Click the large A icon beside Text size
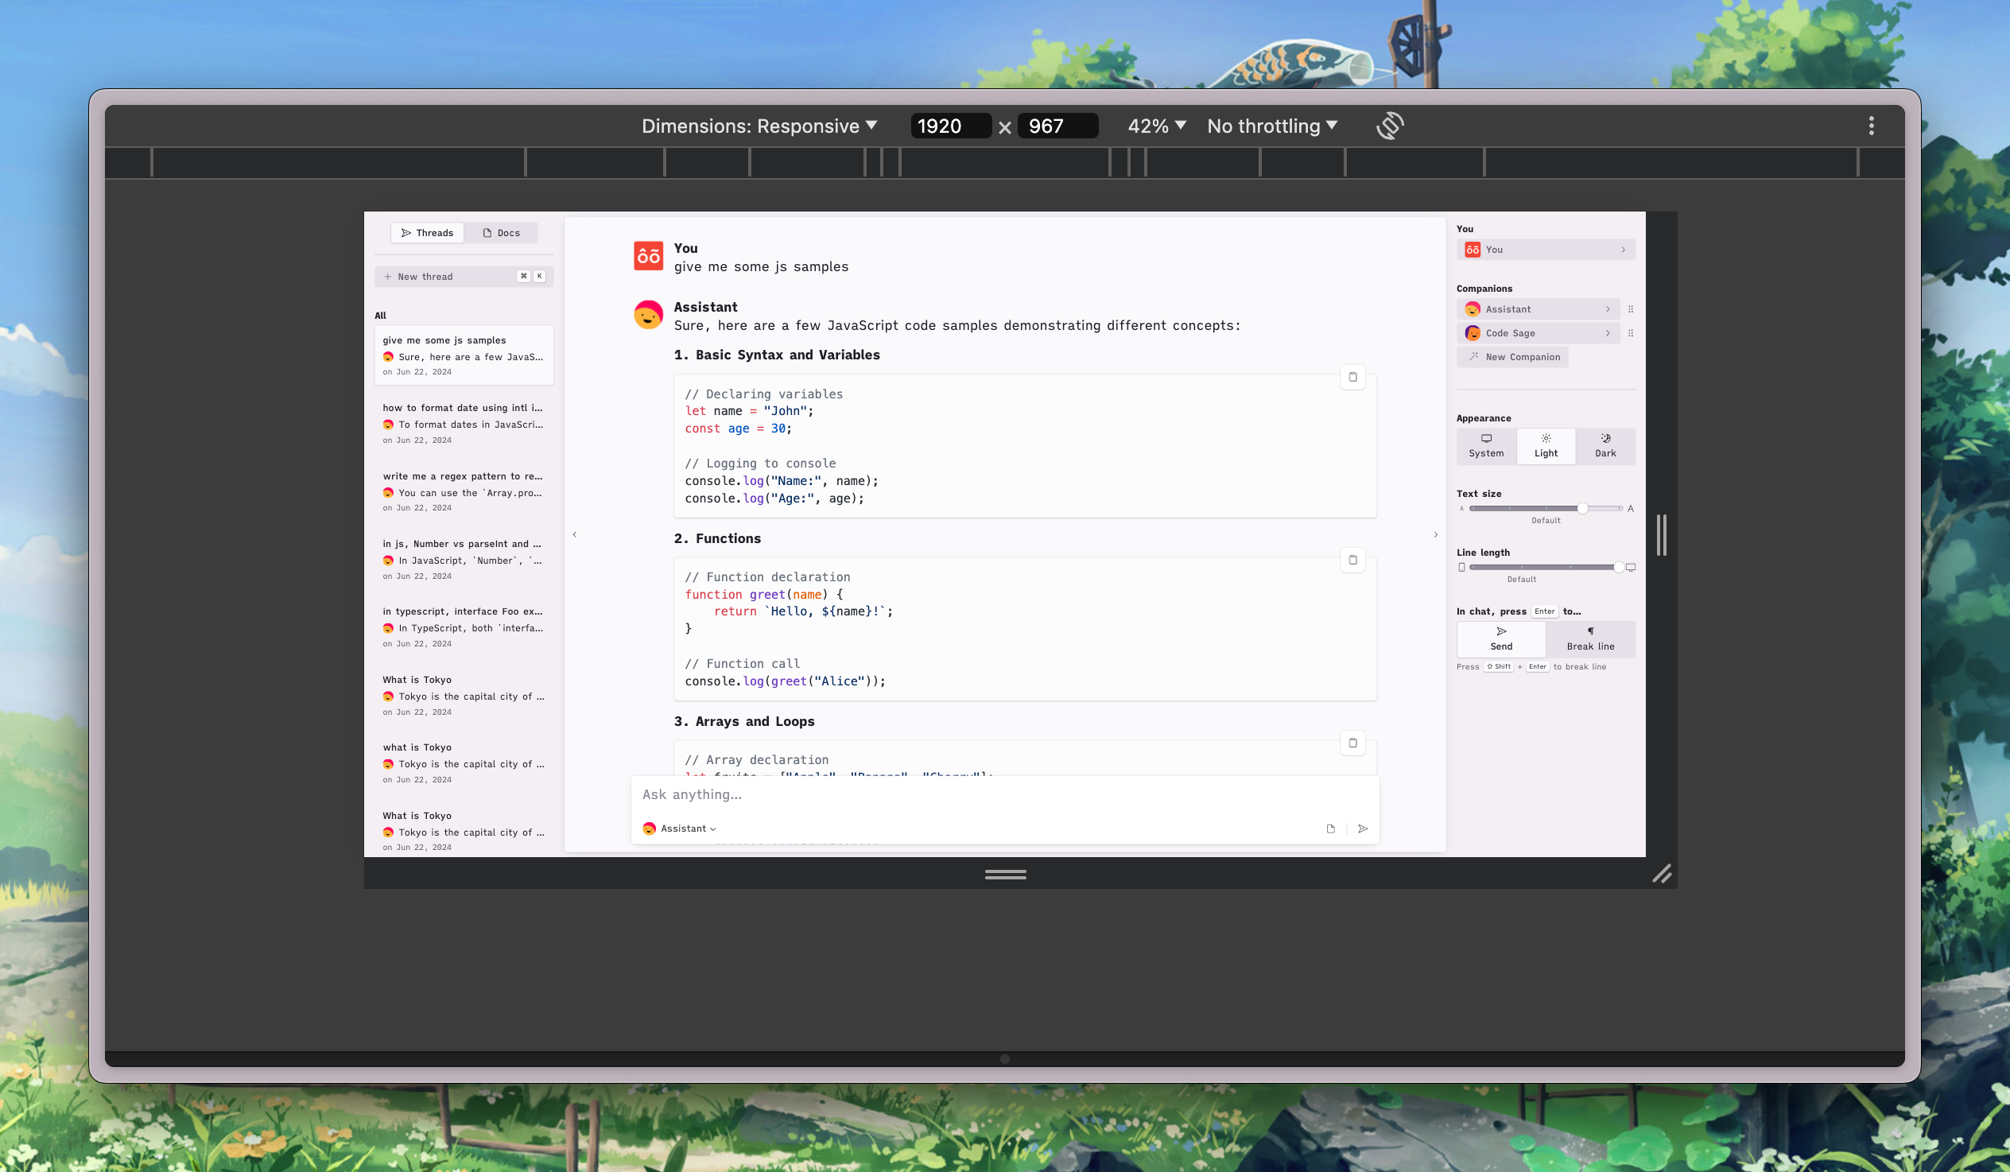 (x=1630, y=508)
